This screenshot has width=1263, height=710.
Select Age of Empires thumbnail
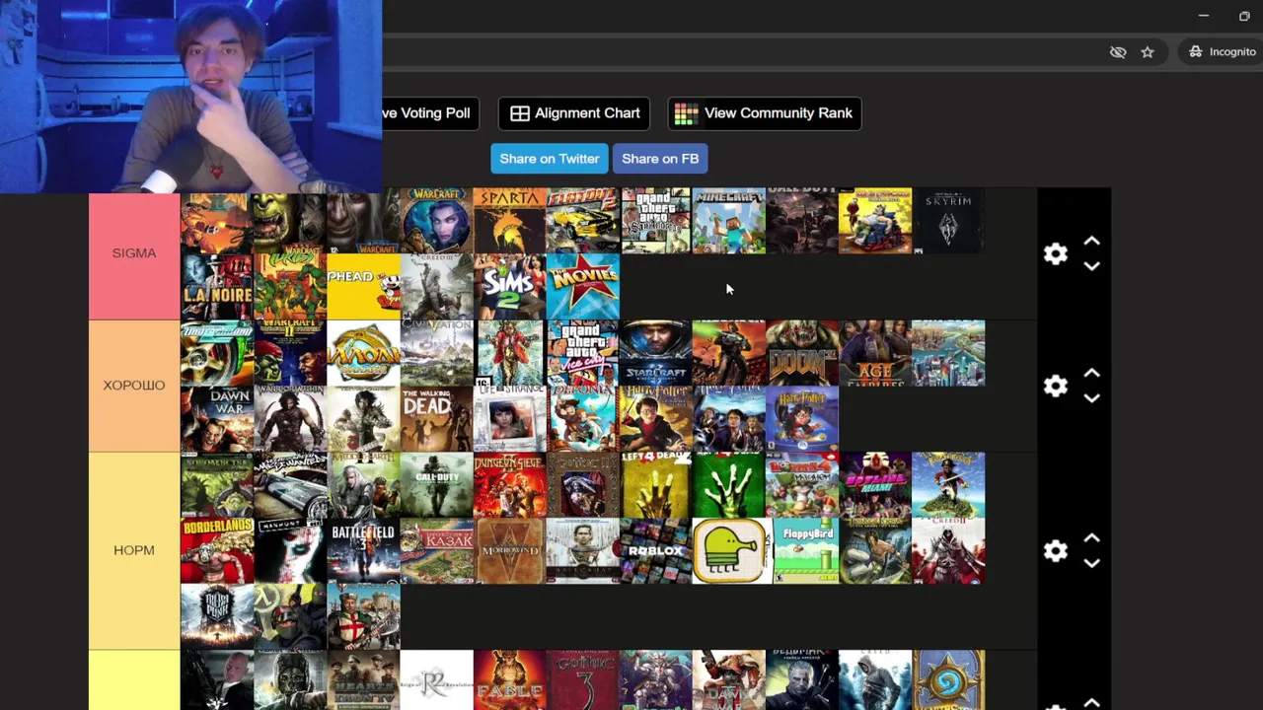875,353
